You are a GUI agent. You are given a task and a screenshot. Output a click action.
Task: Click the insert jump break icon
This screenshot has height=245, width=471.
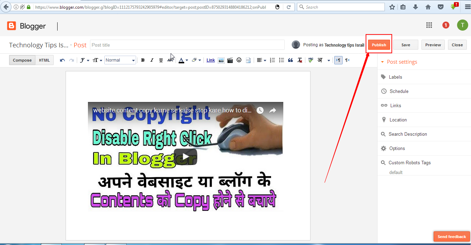coord(248,60)
